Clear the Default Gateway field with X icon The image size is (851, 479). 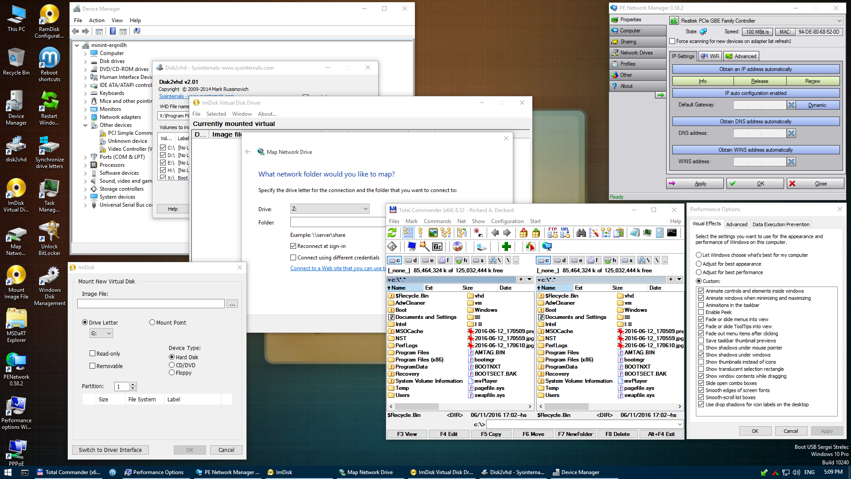(x=791, y=105)
